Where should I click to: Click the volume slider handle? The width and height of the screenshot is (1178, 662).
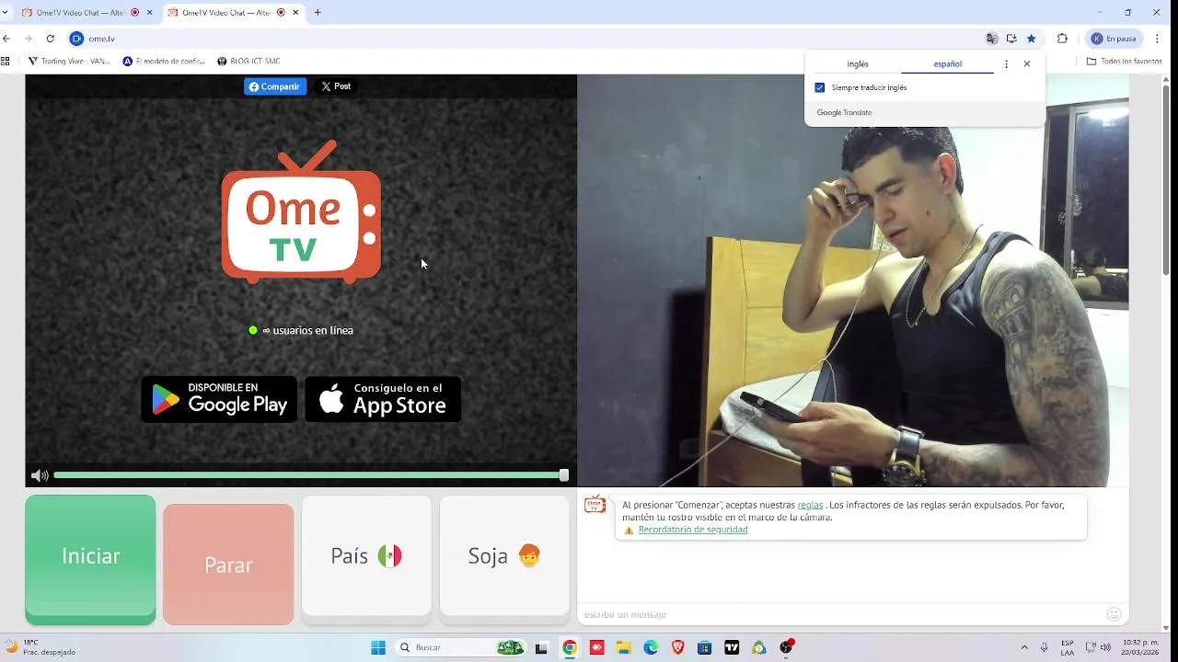564,475
